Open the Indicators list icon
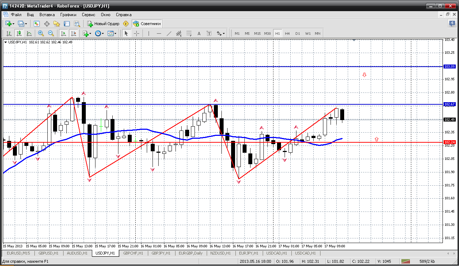The image size is (459, 266). 85,33
